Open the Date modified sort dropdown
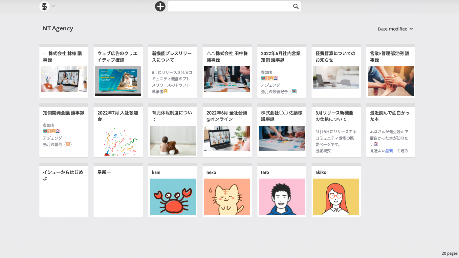 click(x=395, y=29)
